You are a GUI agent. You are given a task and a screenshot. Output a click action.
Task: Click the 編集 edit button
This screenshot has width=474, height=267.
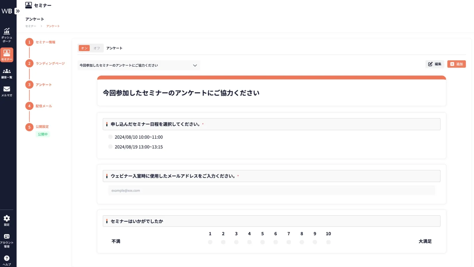(435, 64)
